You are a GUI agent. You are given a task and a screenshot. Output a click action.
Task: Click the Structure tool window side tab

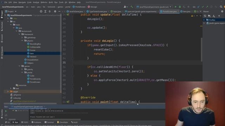point(2,26)
